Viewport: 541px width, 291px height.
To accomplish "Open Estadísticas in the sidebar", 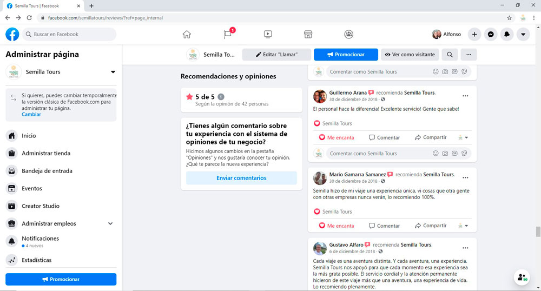I will (x=61, y=260).
